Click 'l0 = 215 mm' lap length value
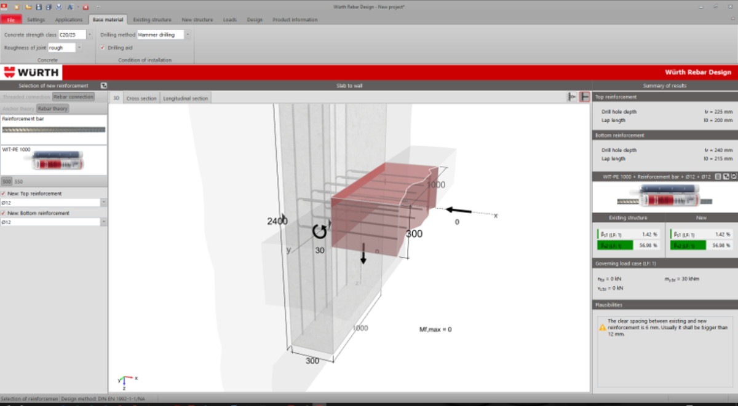The image size is (738, 406). pos(717,158)
